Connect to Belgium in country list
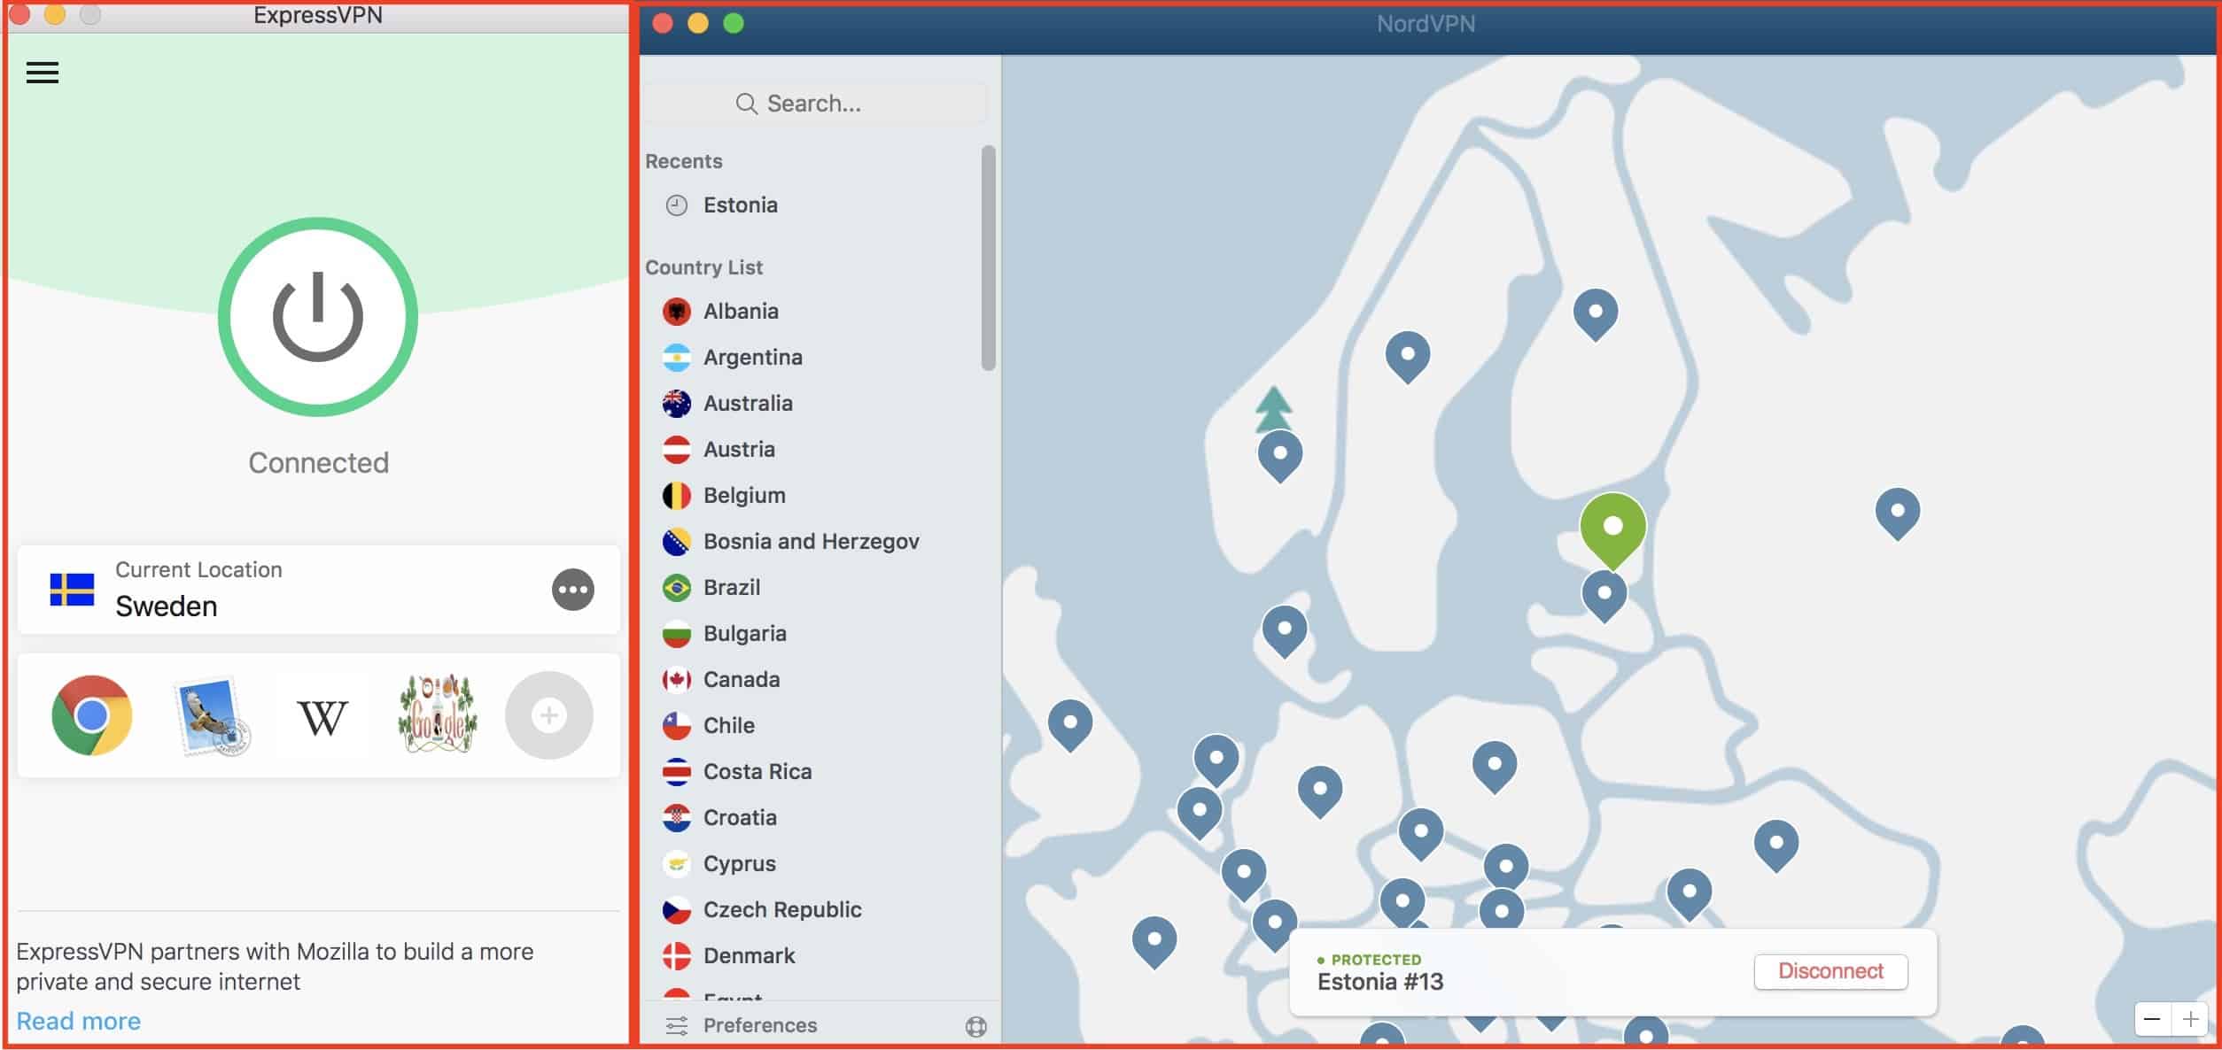This screenshot has height=1050, width=2222. point(744,496)
